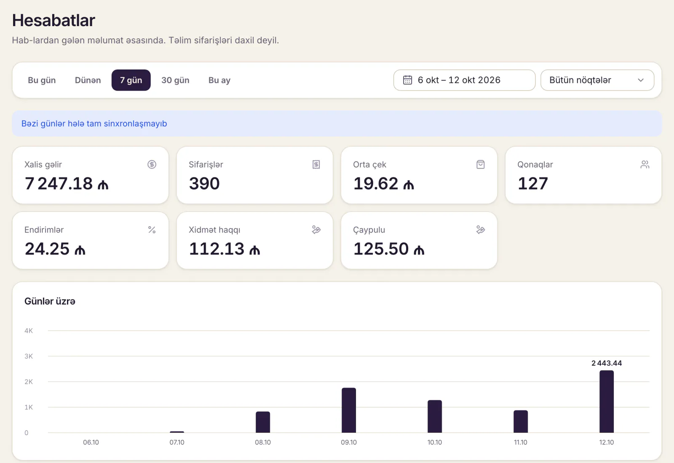The image size is (674, 463).
Task: Select the 7 gün period tab
Action: (131, 80)
